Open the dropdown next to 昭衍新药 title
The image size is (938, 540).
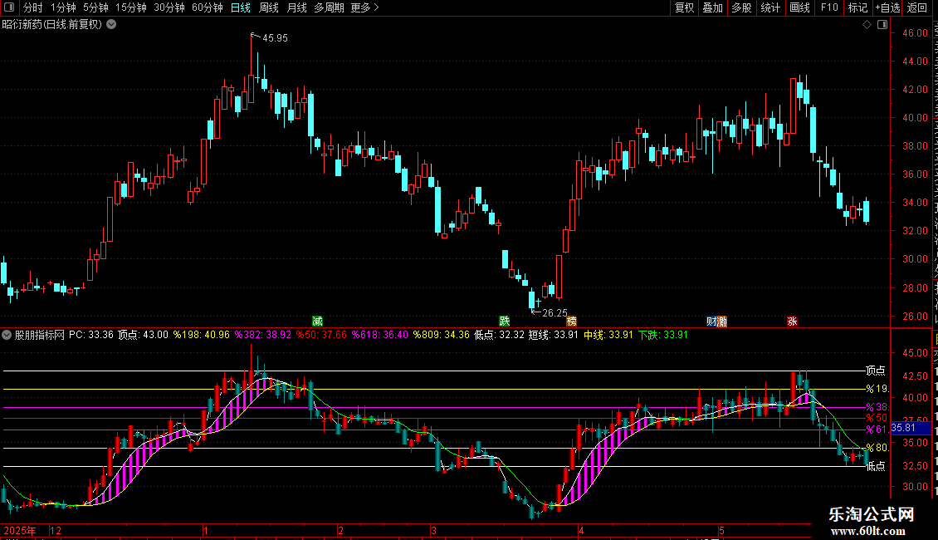click(x=111, y=25)
